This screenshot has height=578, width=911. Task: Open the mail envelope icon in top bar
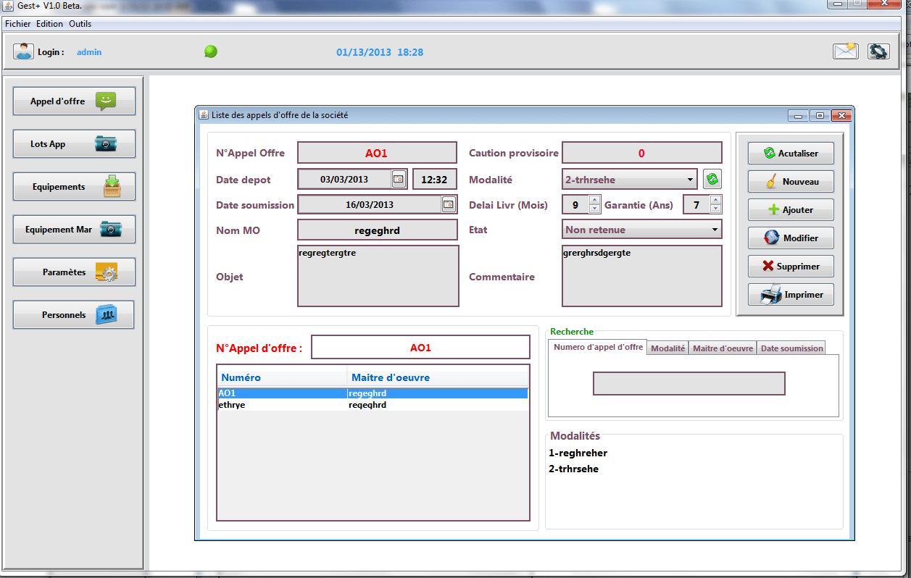point(846,51)
